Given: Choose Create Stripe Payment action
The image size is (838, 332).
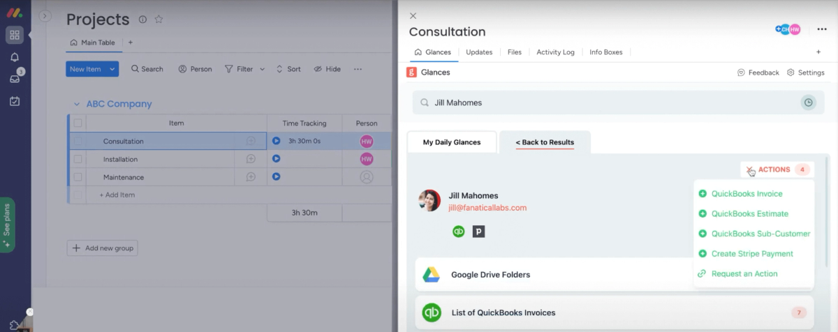Looking at the screenshot, I should 745,254.
